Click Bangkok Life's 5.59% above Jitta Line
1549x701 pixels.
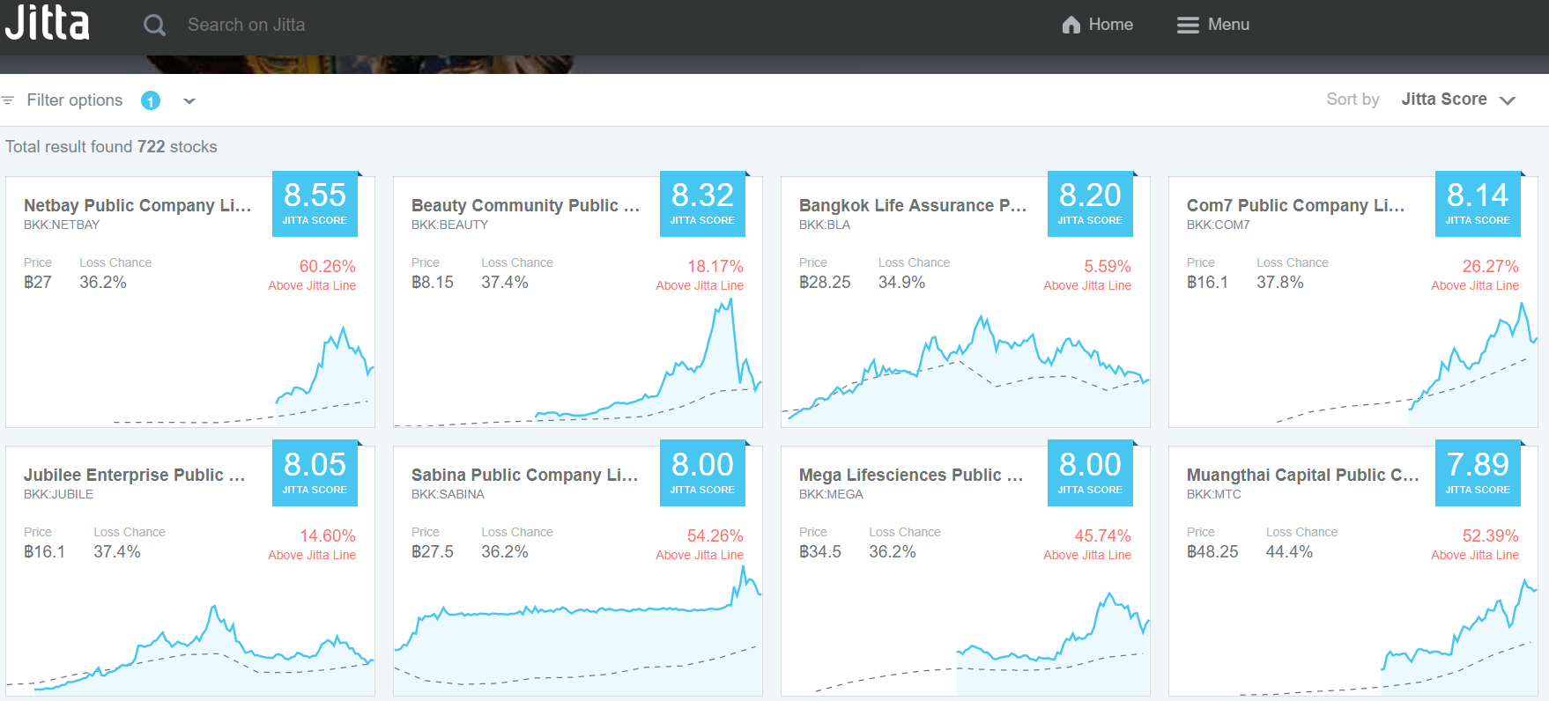tap(1087, 275)
